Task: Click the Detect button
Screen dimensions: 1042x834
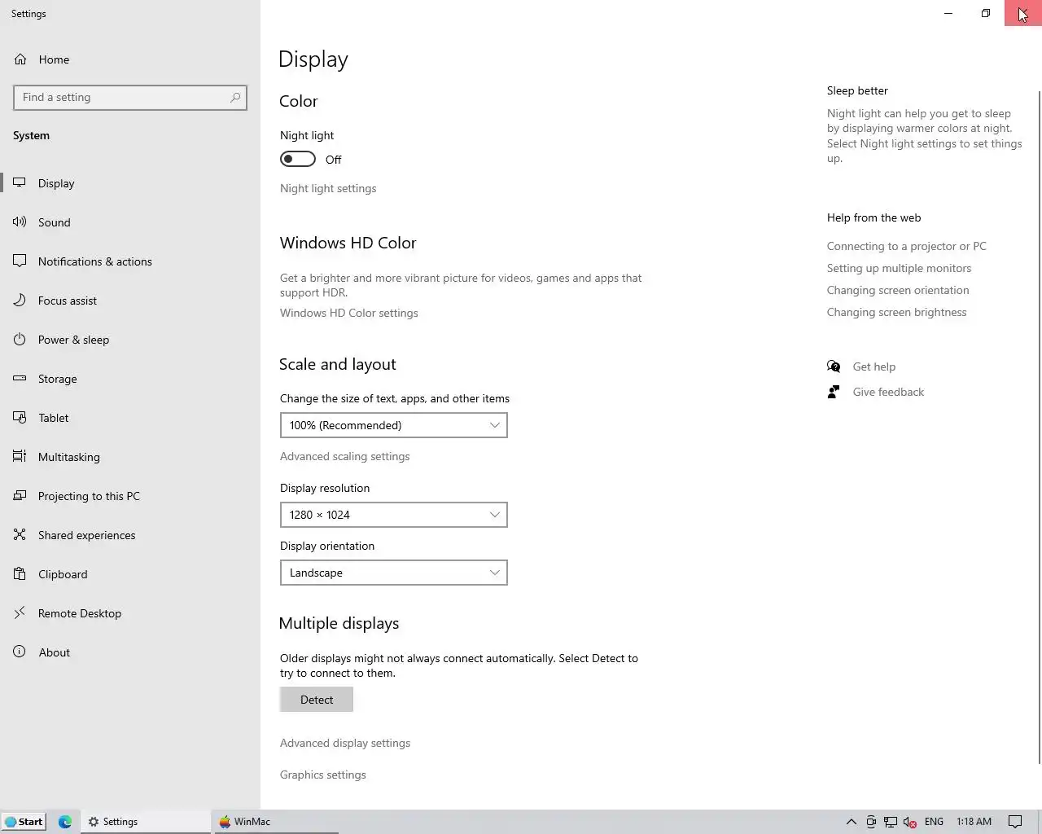Action: [x=317, y=700]
